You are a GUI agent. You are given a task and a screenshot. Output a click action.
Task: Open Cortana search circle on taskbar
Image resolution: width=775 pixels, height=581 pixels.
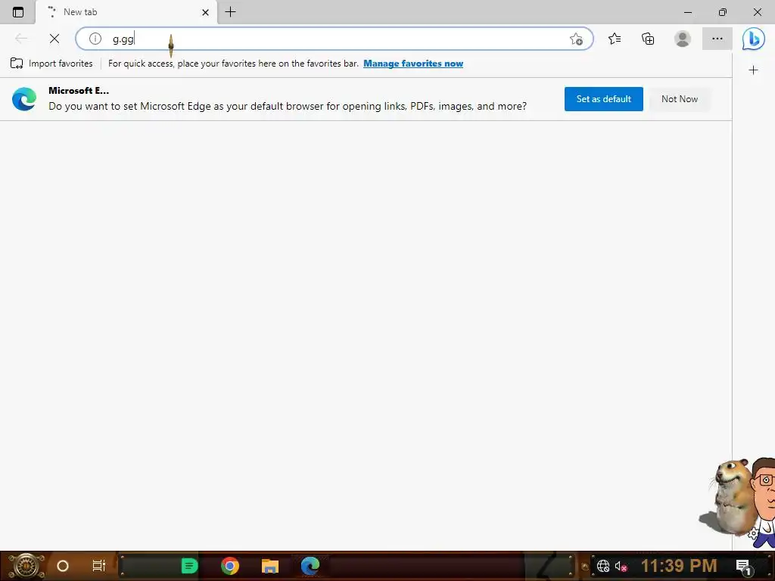click(x=63, y=566)
